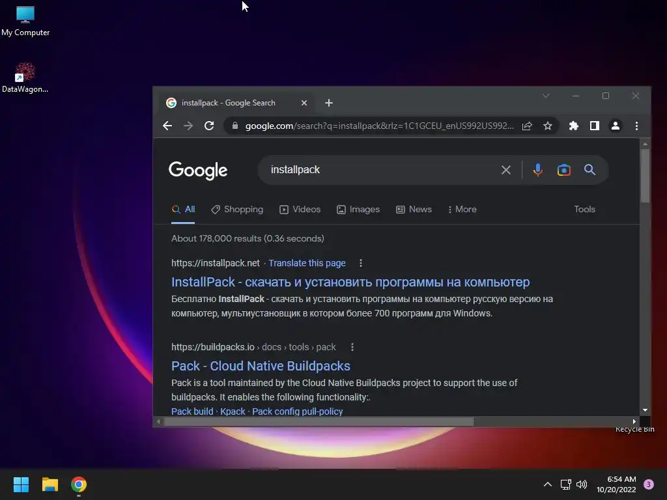Viewport: 667px width, 500px height.
Task: Bookmark this tab with the star icon
Action: coord(547,126)
